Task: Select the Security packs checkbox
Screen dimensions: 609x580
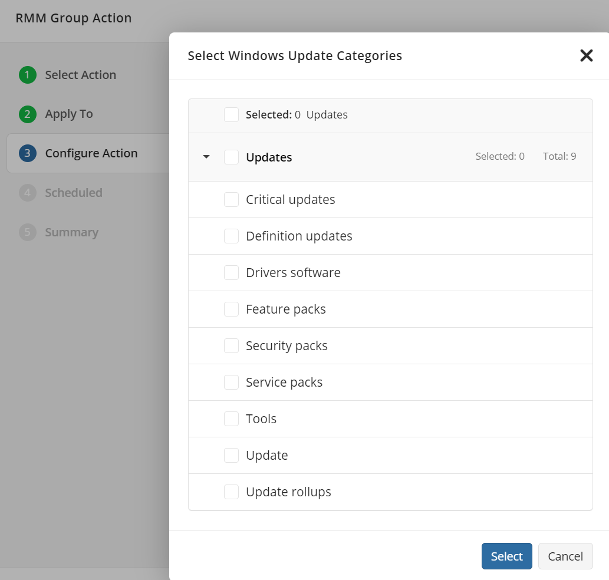Action: click(231, 346)
